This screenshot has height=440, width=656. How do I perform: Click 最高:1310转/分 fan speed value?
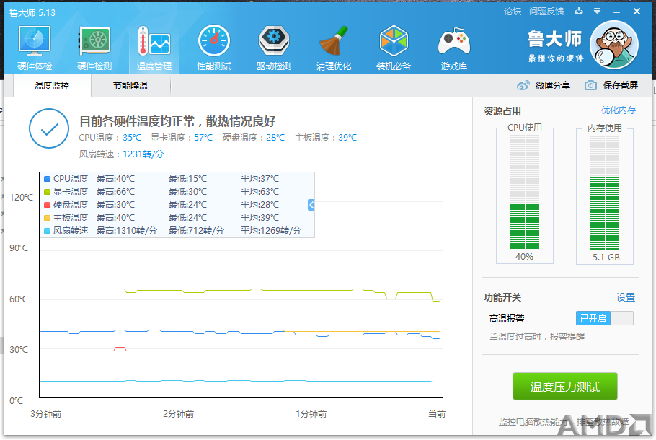pyautogui.click(x=127, y=231)
